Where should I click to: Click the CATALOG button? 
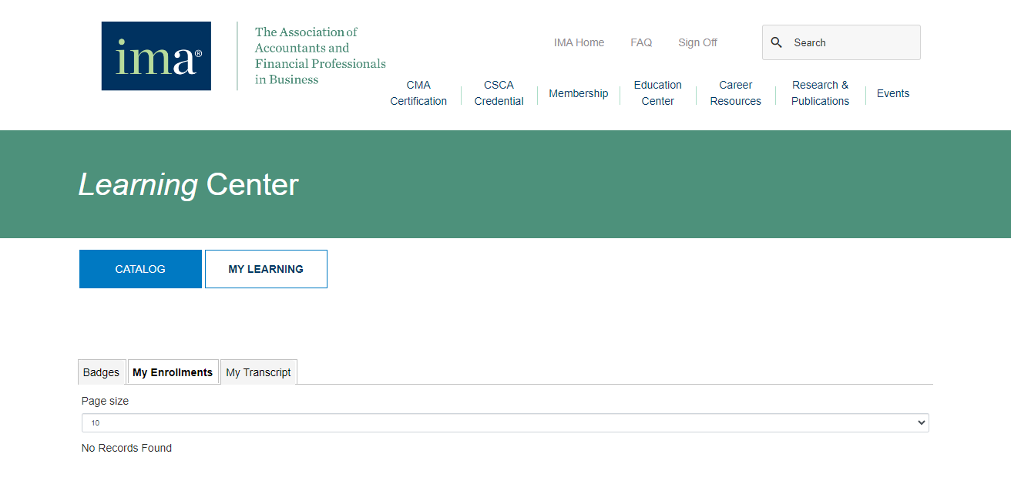140,269
